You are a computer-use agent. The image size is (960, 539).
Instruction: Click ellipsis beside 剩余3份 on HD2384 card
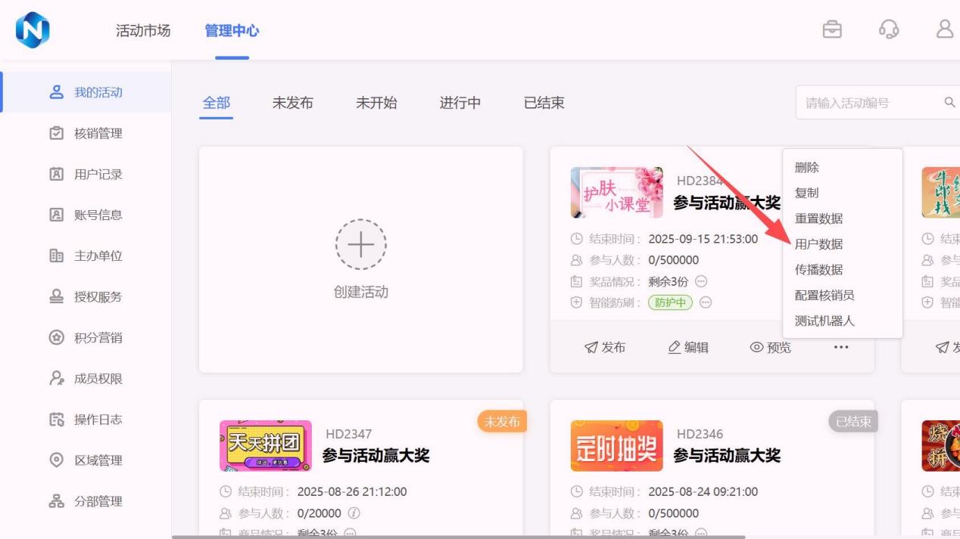click(701, 281)
